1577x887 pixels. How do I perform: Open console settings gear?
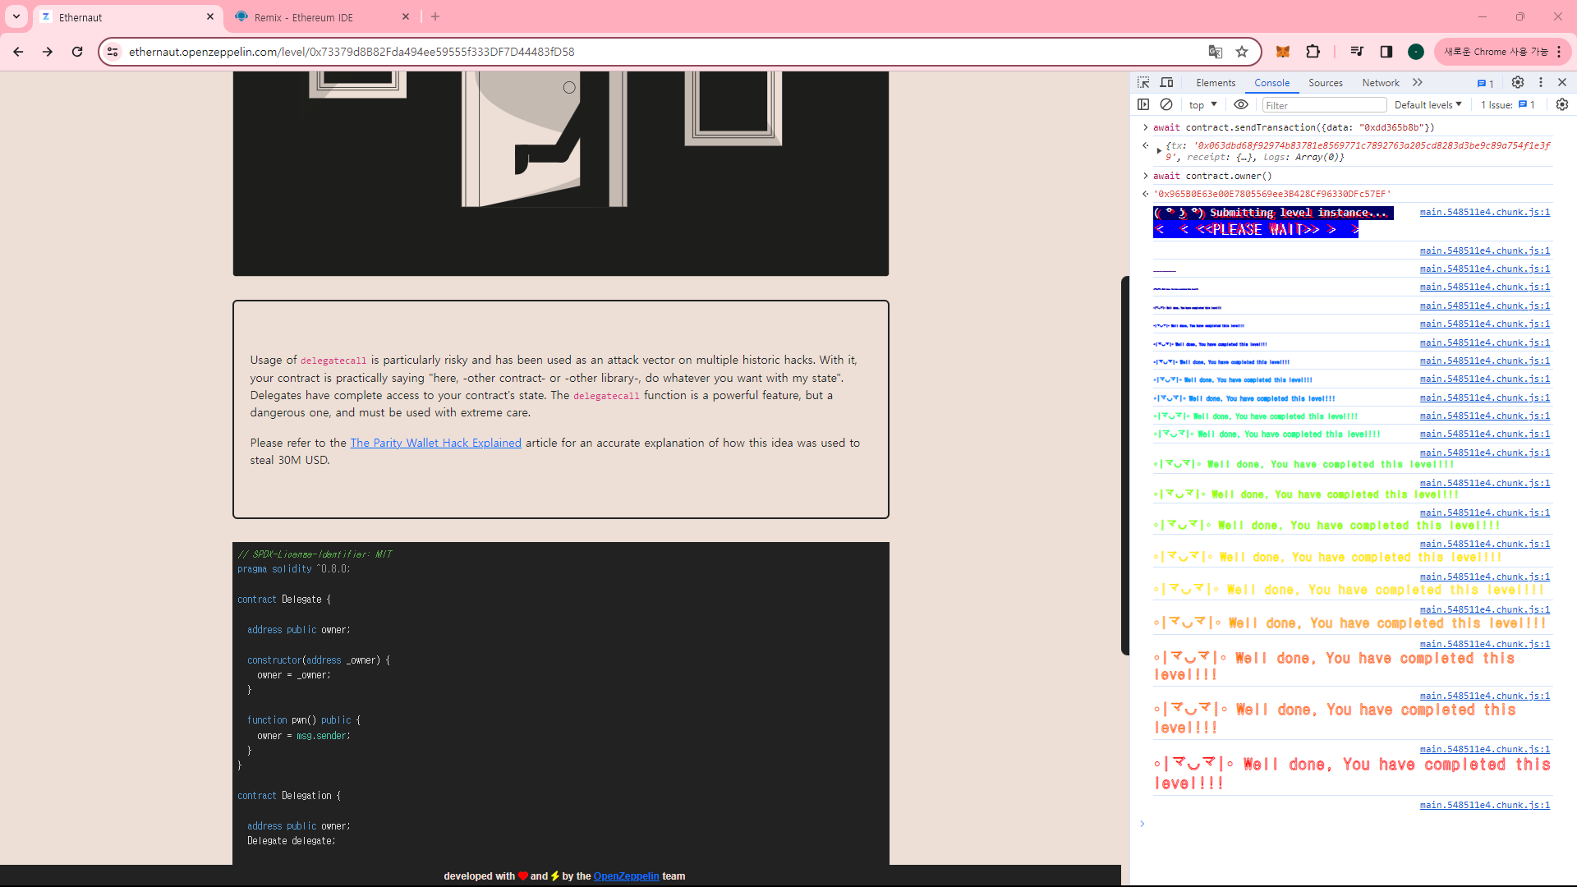pos(1562,104)
